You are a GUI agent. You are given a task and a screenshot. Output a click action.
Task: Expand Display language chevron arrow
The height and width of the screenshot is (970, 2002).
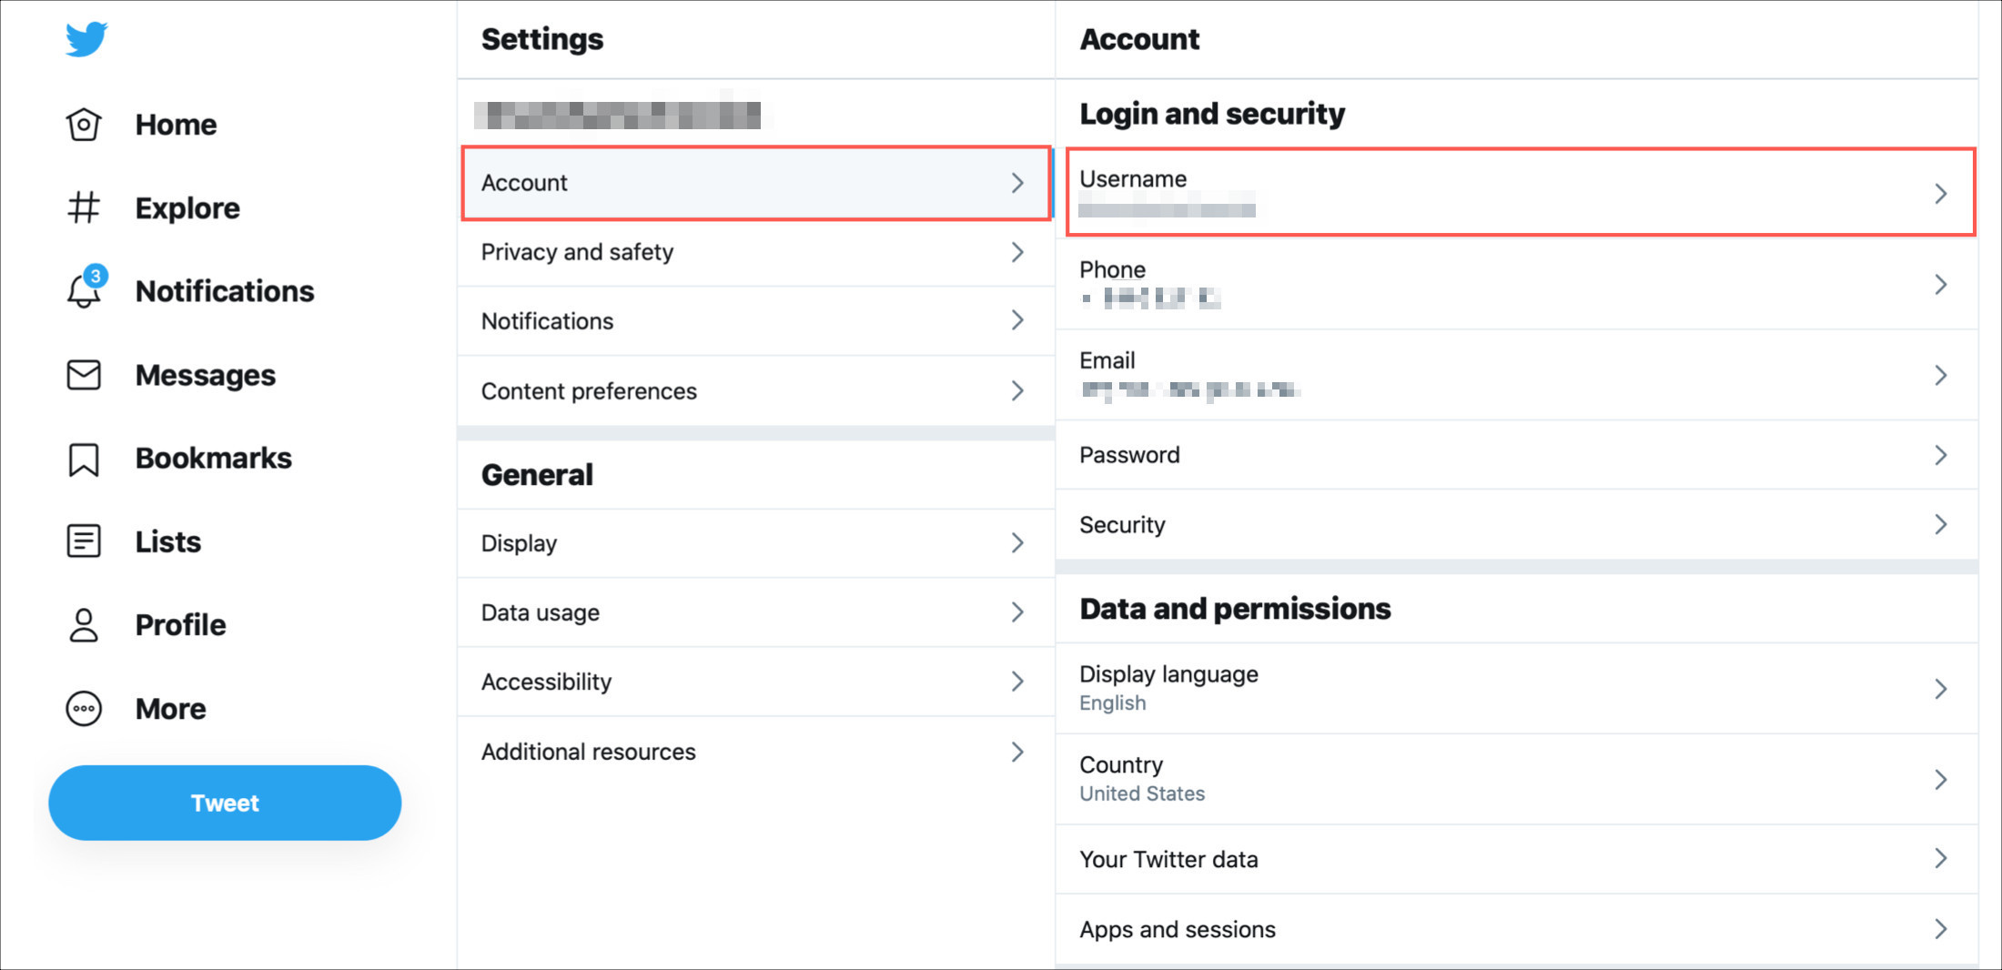pyautogui.click(x=1940, y=689)
